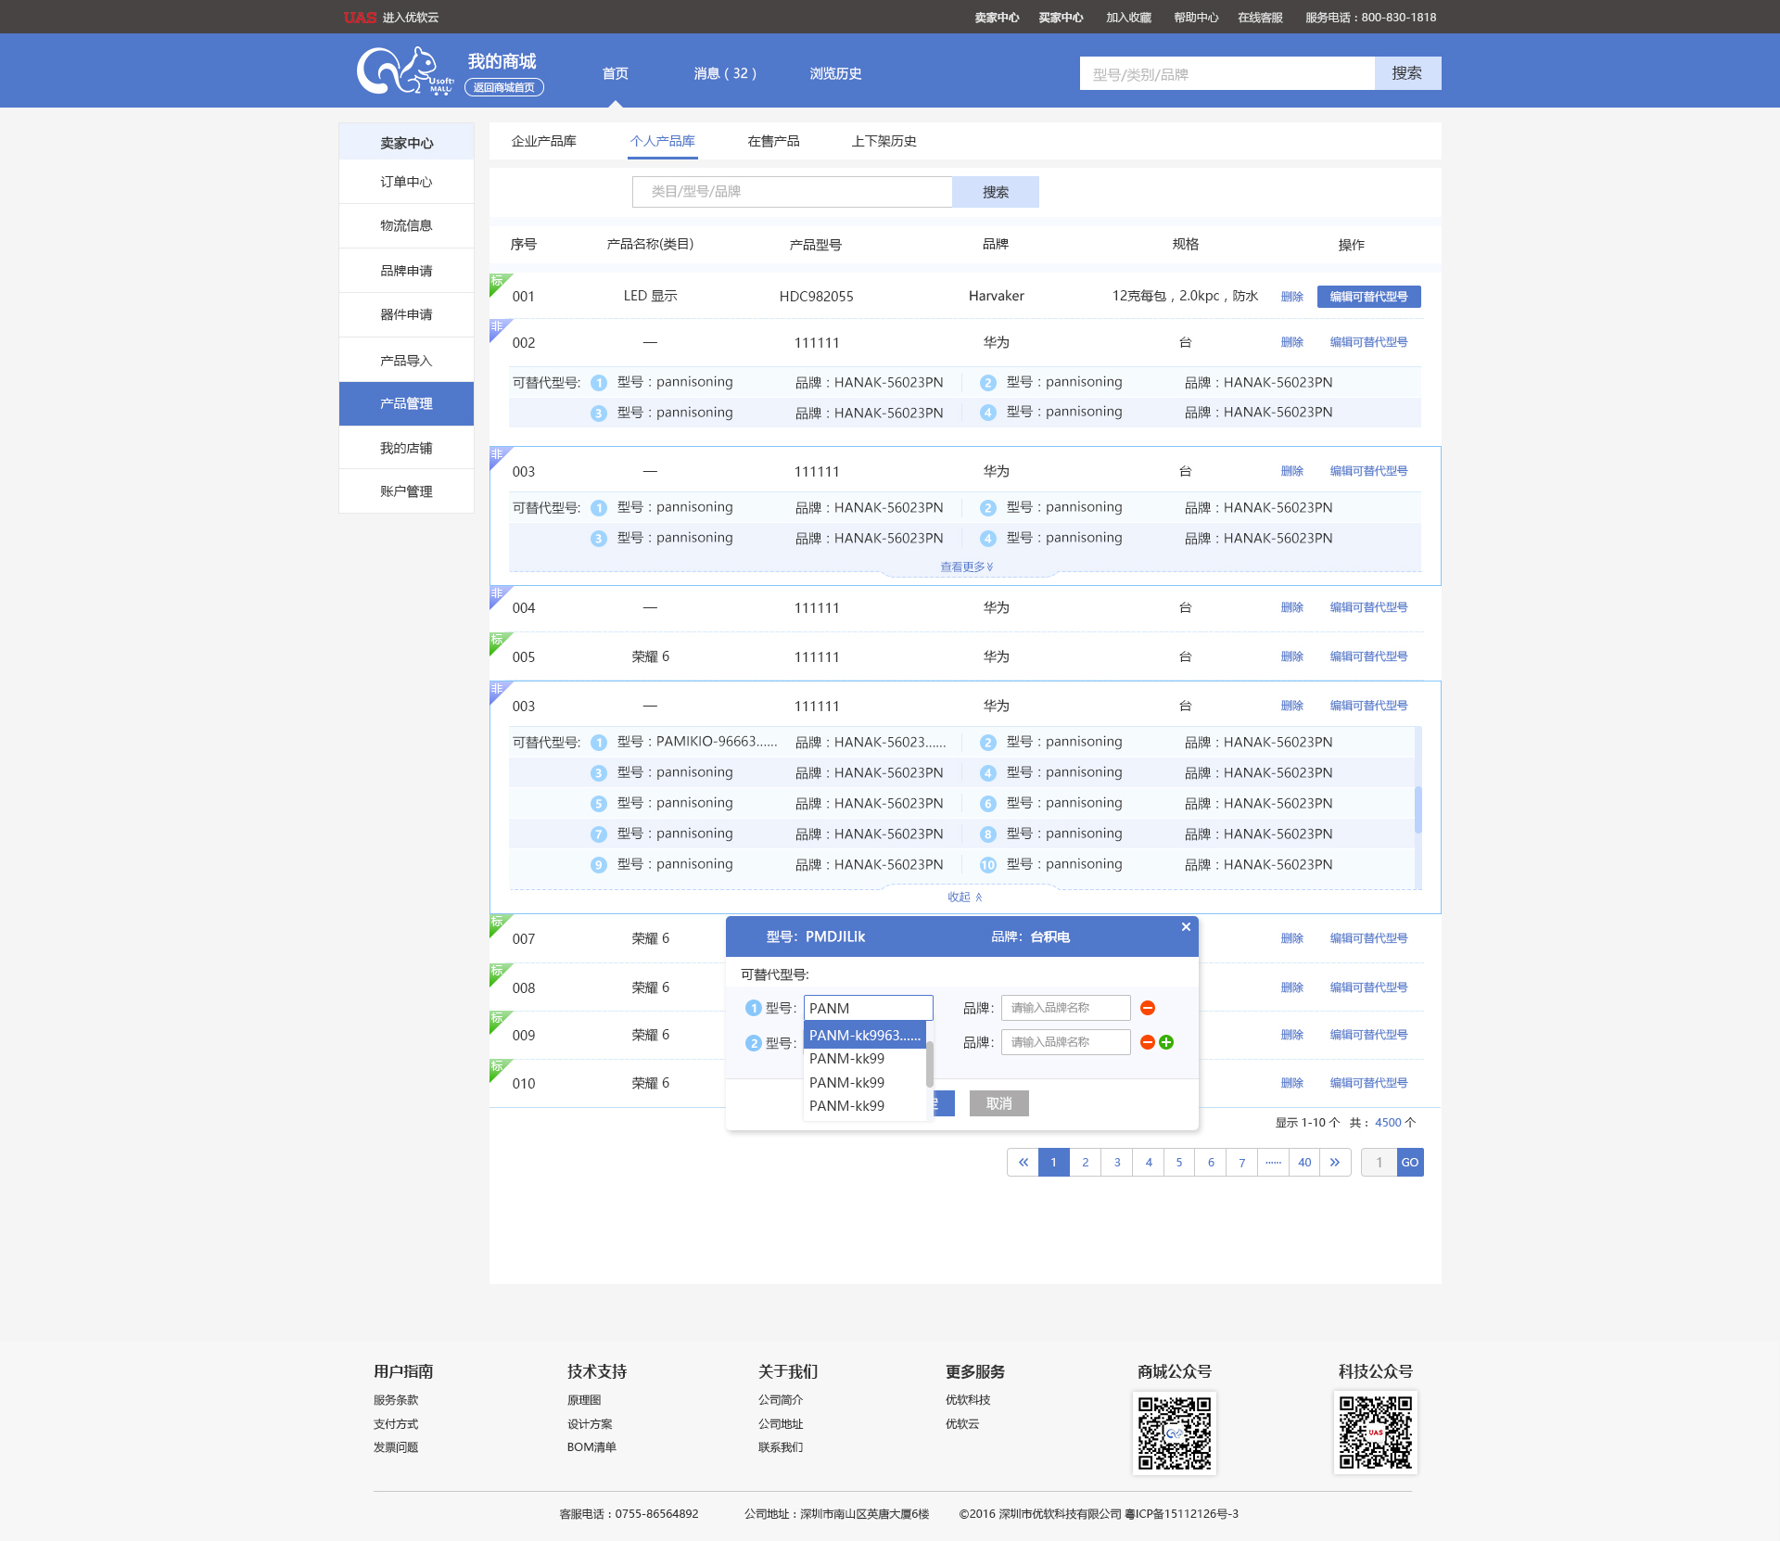Screen dimensions: 1780x1541
Task: Click the red minus icon in row 2
Action: (1148, 1042)
